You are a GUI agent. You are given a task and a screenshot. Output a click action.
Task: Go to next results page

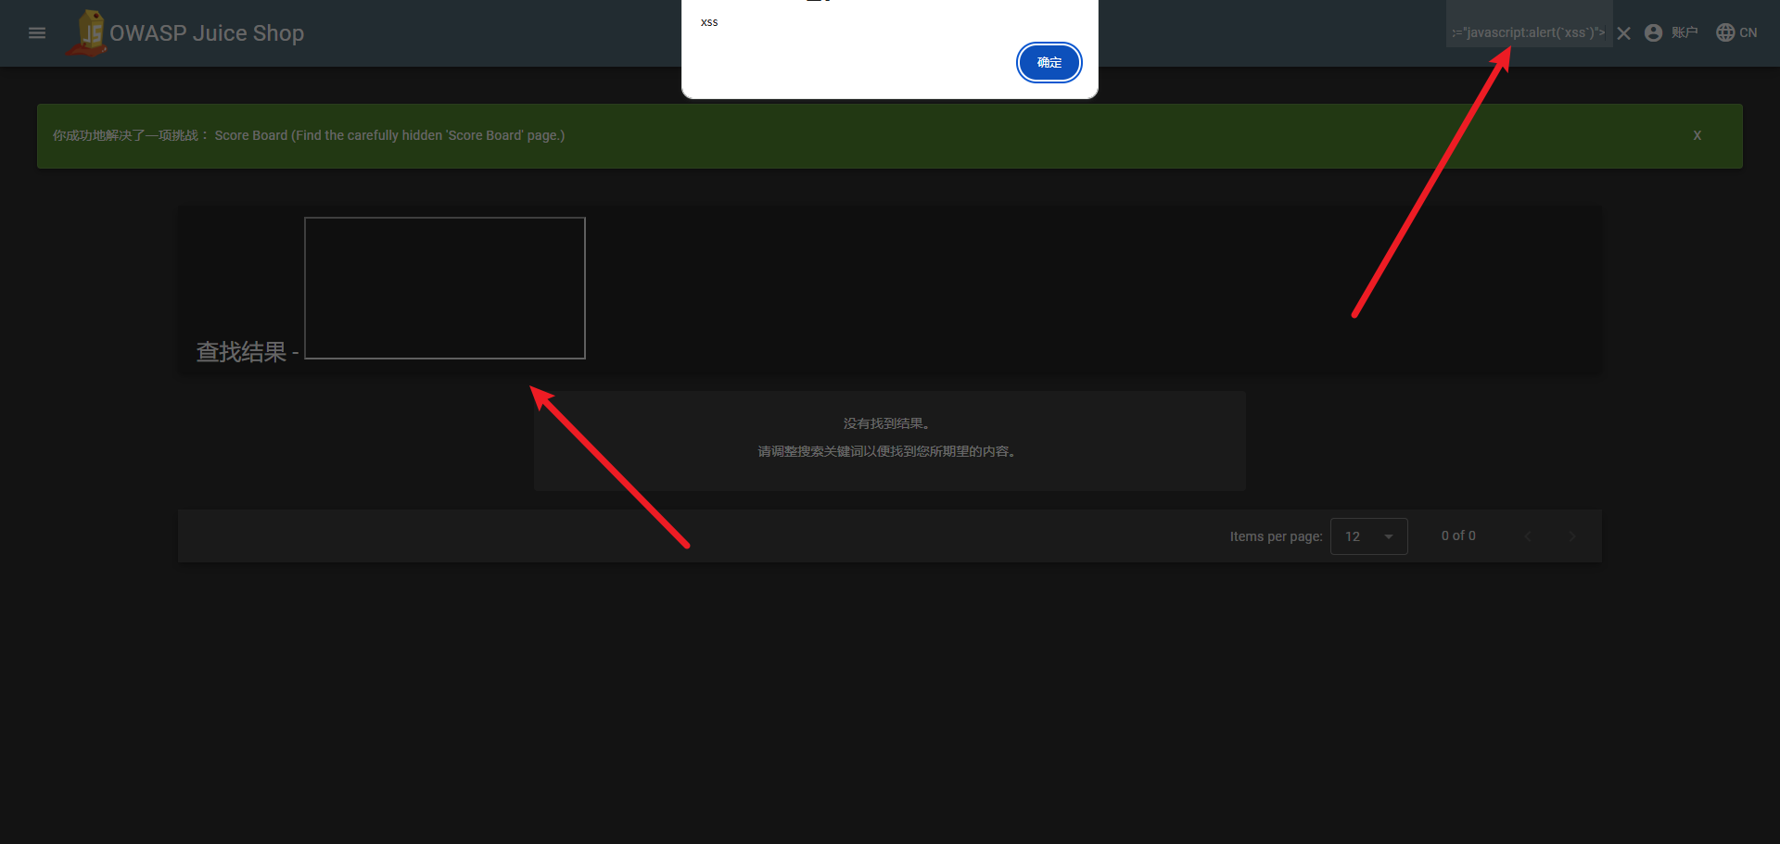pos(1571,536)
